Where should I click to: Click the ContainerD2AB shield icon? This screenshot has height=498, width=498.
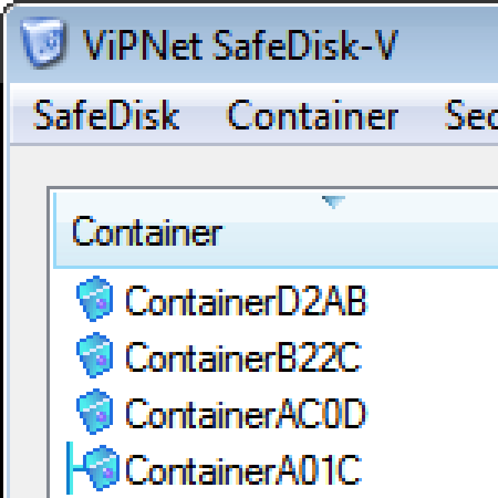point(96,299)
